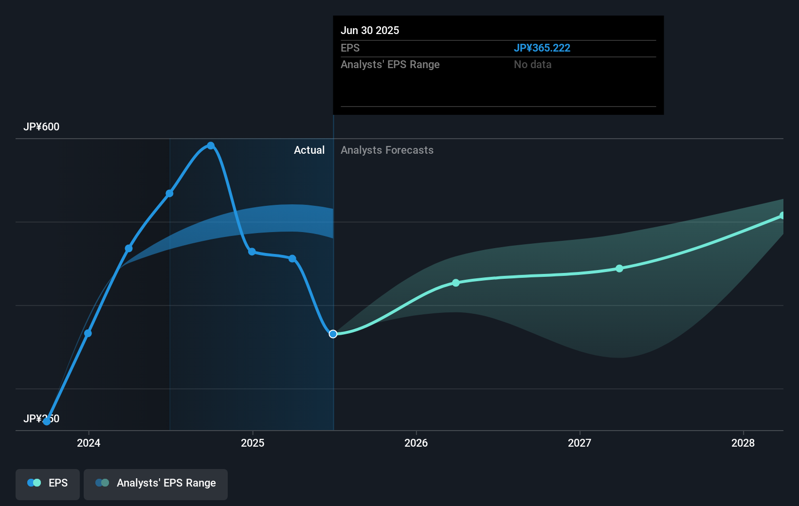Click the Analysts' EPS Range legend dot icon

[x=102, y=483]
